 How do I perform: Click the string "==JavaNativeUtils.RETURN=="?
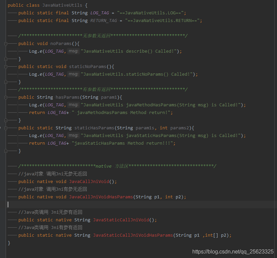pos(162,20)
